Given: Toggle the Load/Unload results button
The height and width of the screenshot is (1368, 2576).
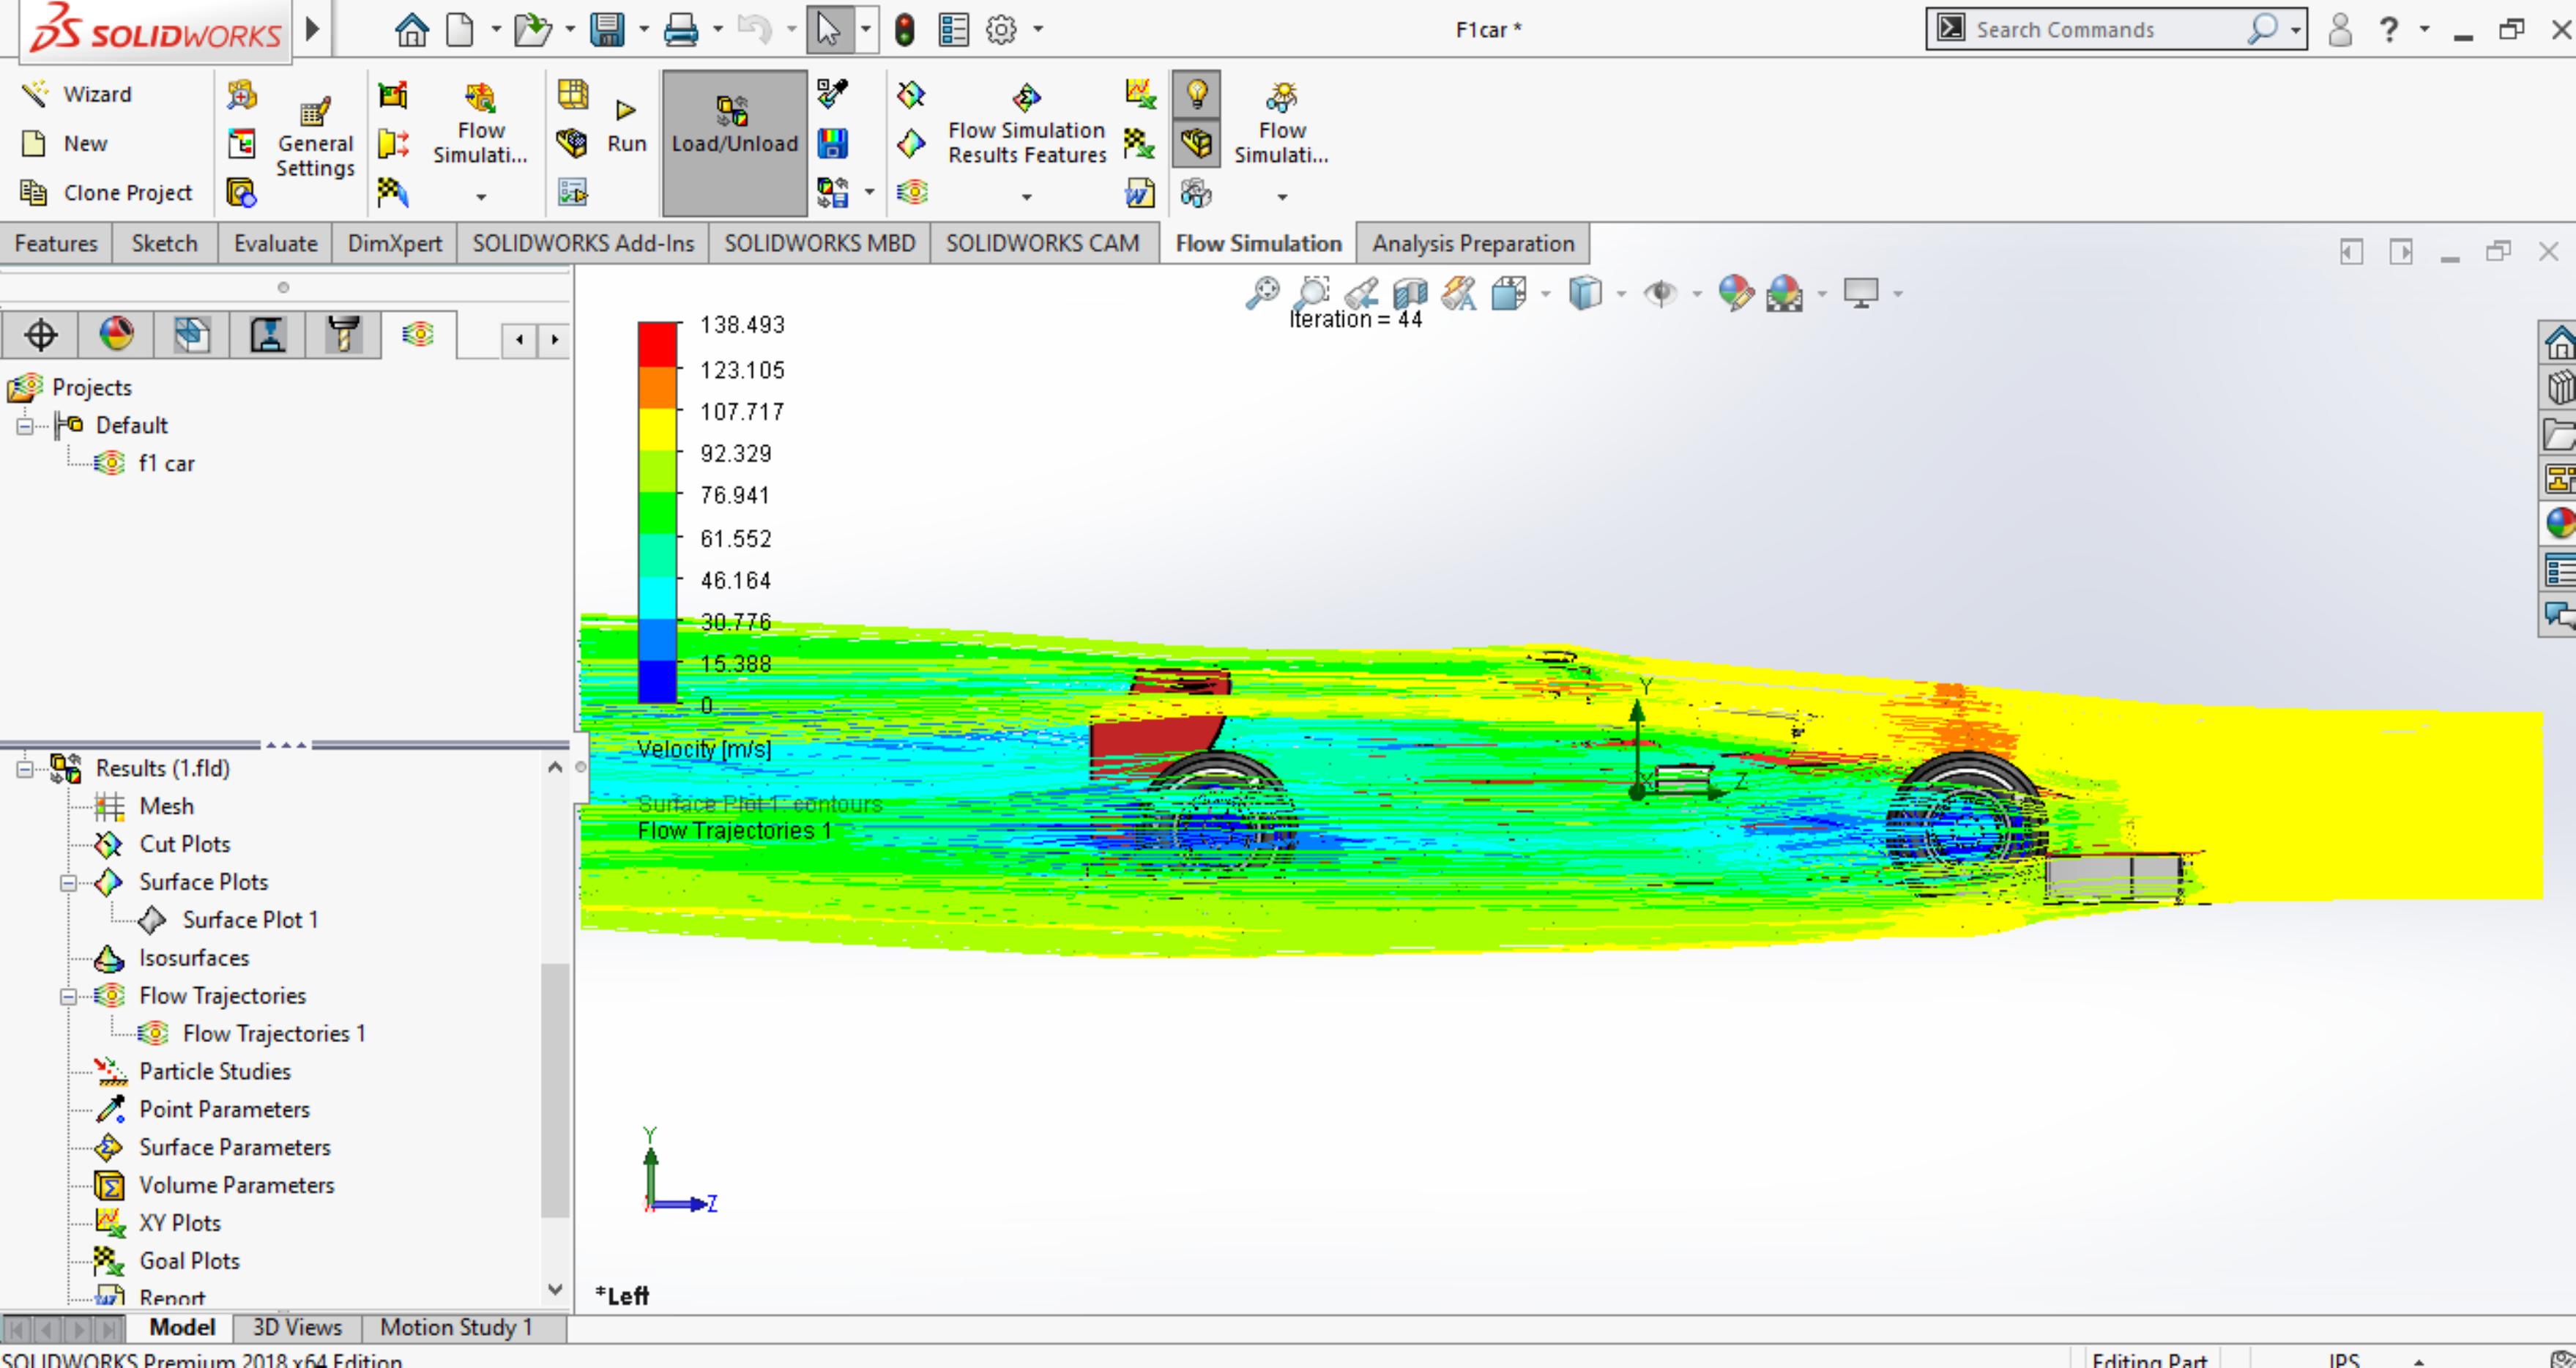Looking at the screenshot, I should coord(734,142).
